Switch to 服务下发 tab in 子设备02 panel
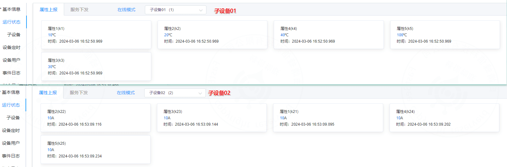This screenshot has height=167, width=507. 79,93
